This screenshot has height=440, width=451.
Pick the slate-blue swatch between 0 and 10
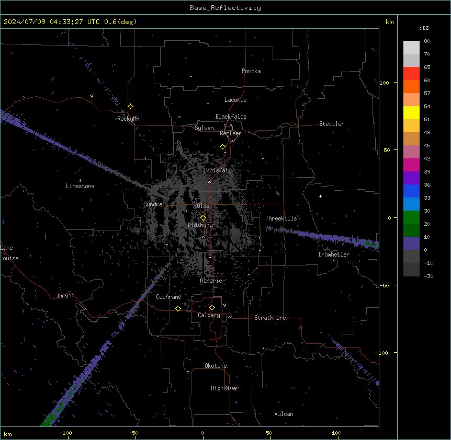point(411,244)
